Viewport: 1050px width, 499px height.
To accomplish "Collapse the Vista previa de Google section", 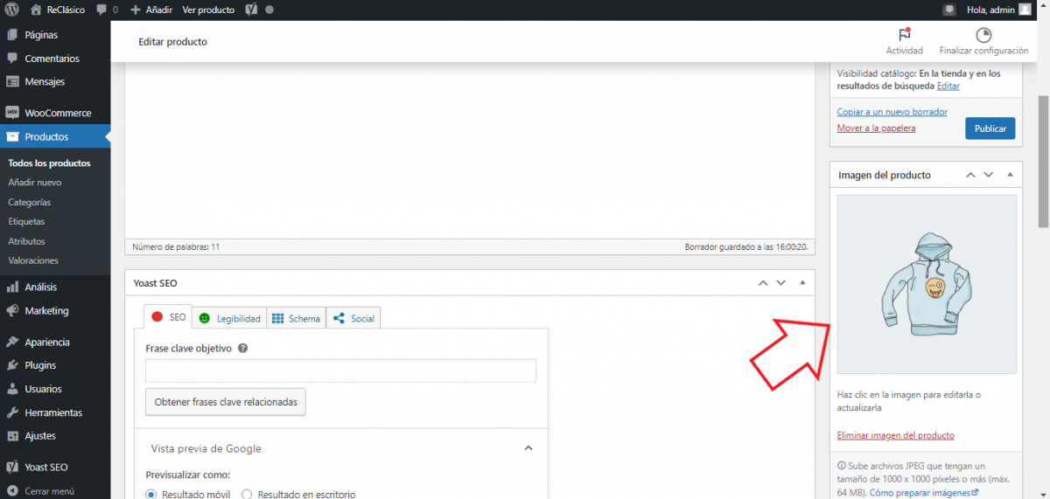I will (528, 448).
